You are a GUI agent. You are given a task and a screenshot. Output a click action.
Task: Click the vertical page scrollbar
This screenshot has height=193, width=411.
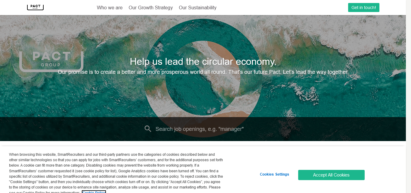(408, 96)
